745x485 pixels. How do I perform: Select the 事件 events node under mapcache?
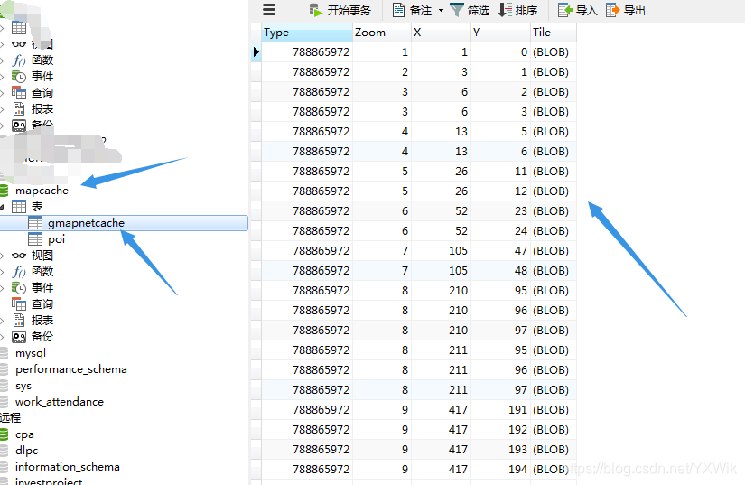coord(42,288)
